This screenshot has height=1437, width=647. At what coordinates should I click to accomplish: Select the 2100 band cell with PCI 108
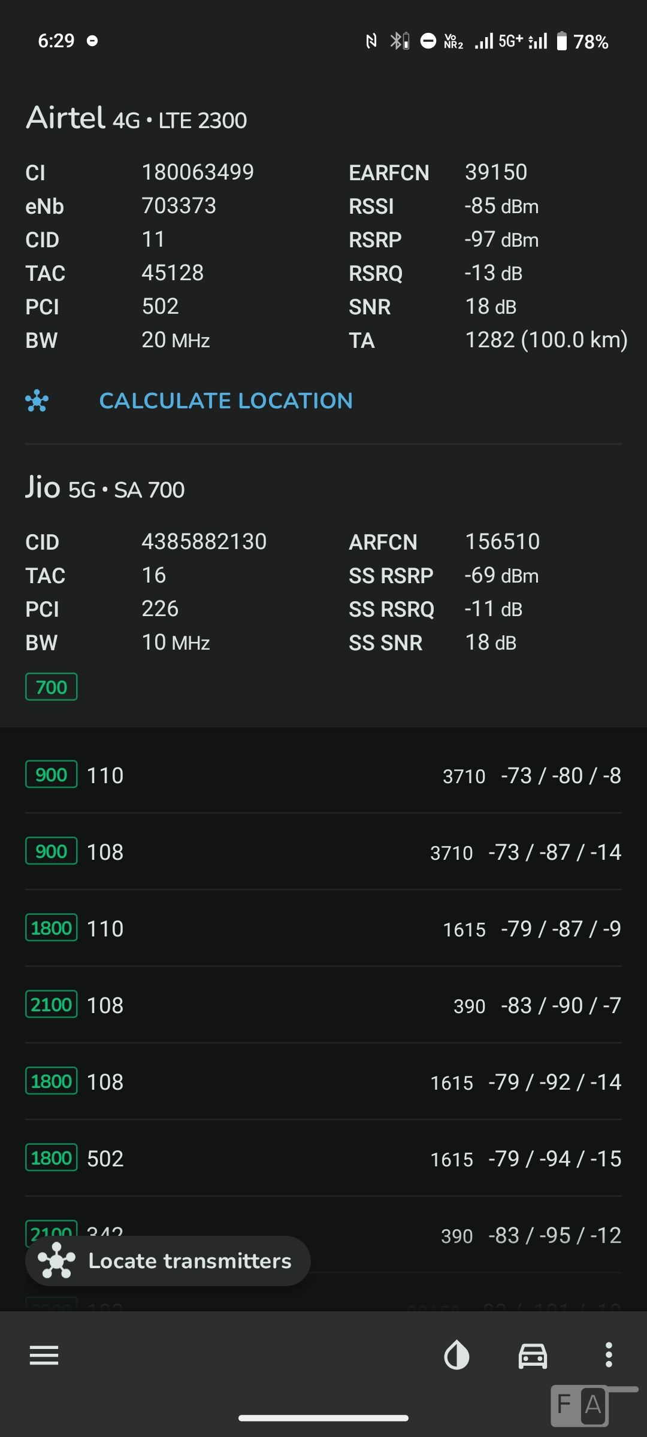pyautogui.click(x=323, y=1005)
